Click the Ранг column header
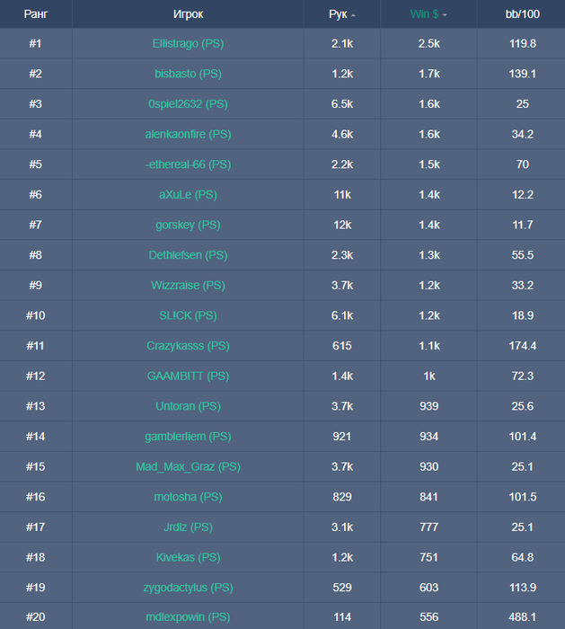565x629 pixels. tap(36, 14)
